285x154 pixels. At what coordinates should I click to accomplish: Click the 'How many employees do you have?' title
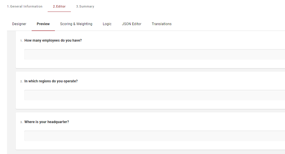click(53, 40)
